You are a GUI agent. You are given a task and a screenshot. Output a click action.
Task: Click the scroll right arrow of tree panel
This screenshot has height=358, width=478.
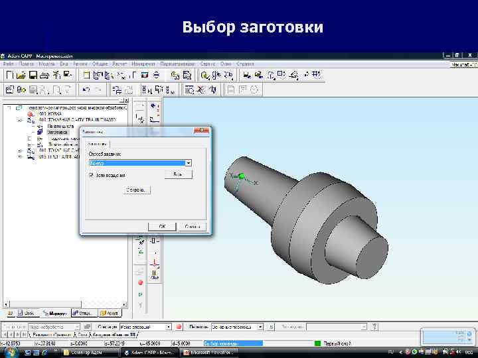pyautogui.click(x=124, y=304)
